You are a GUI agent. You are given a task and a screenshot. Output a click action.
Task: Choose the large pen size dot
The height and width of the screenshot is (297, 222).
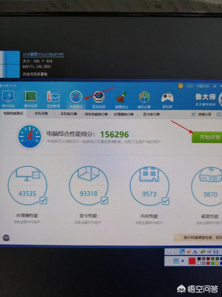(182, 261)
